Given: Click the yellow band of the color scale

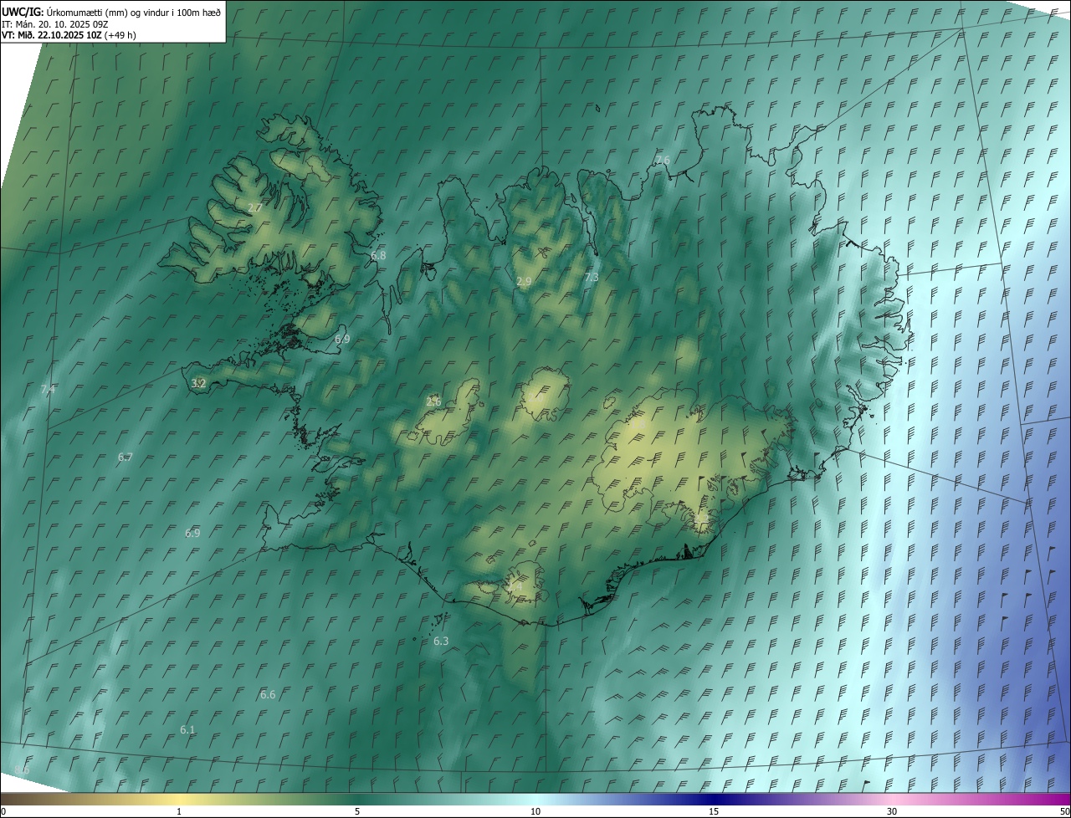Looking at the screenshot, I should click(x=179, y=799).
